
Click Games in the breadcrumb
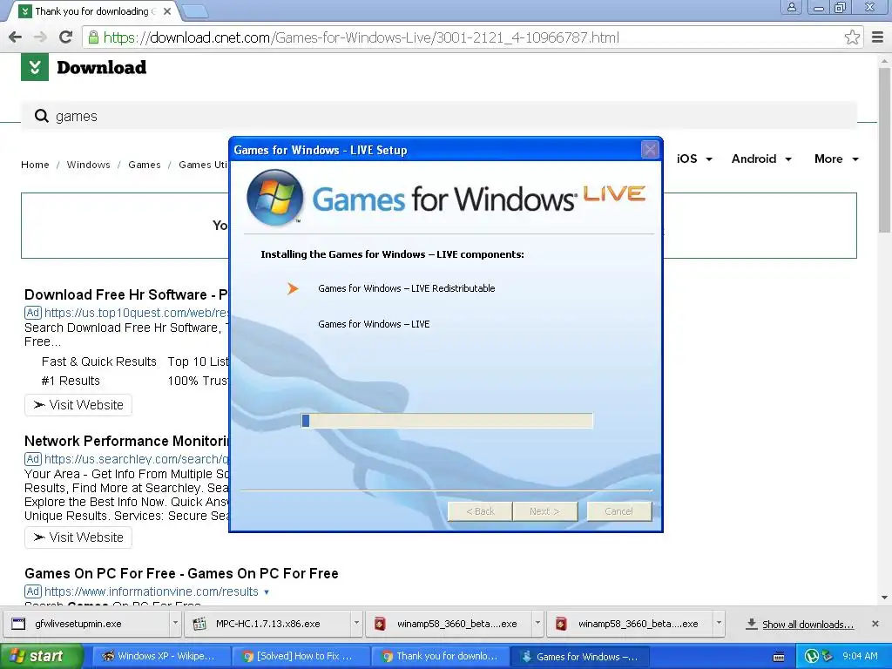pyautogui.click(x=144, y=165)
